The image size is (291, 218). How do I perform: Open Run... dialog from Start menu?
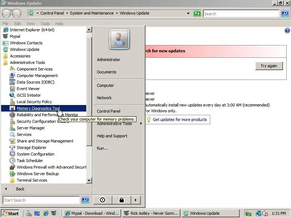pos(102,148)
